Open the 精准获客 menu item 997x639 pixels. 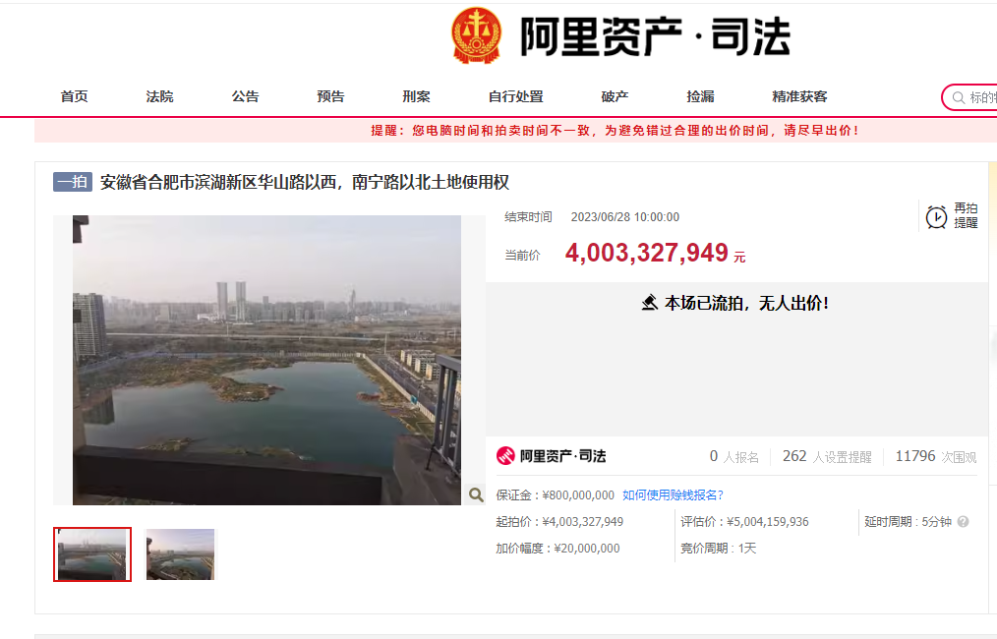(x=799, y=96)
